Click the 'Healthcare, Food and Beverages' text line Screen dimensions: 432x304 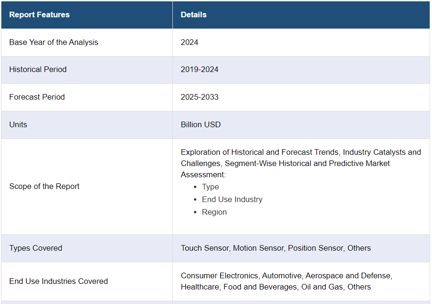[x=276, y=287]
